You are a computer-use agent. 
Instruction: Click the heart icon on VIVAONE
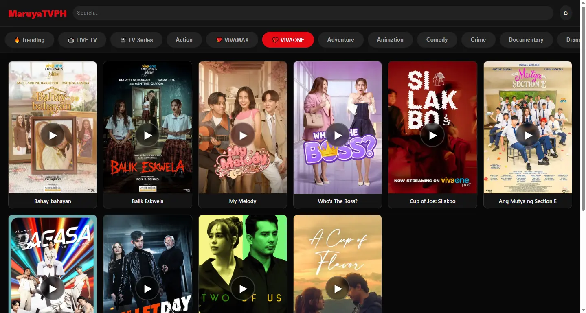tap(275, 40)
